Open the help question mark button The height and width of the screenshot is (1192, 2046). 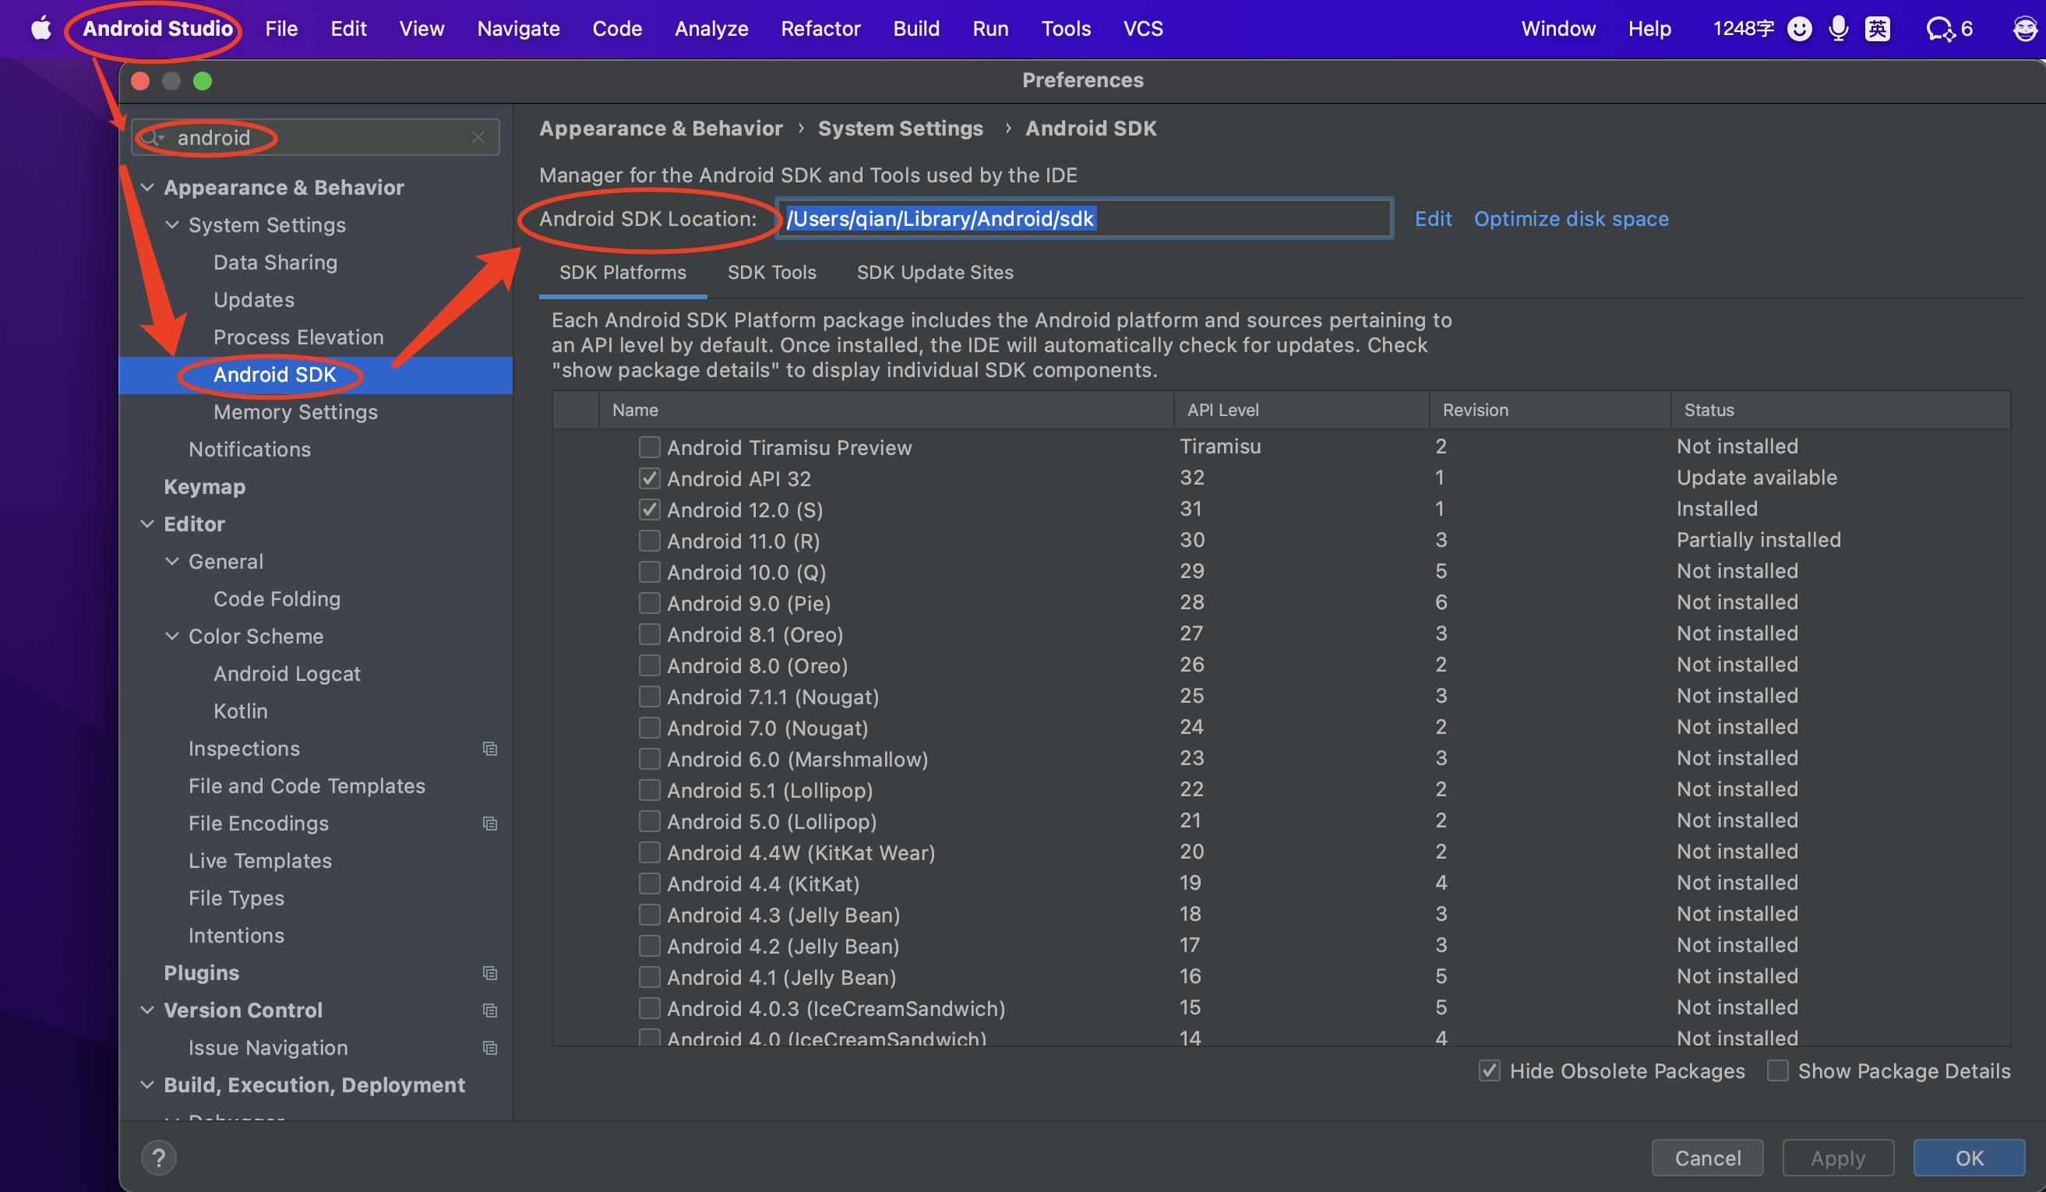[x=159, y=1158]
